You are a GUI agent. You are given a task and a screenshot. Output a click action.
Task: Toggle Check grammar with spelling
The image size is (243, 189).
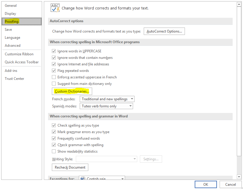[54, 145]
